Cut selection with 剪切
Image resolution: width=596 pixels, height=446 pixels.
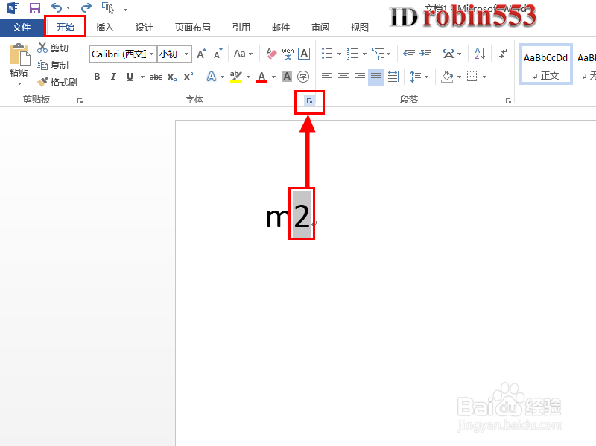click(53, 48)
